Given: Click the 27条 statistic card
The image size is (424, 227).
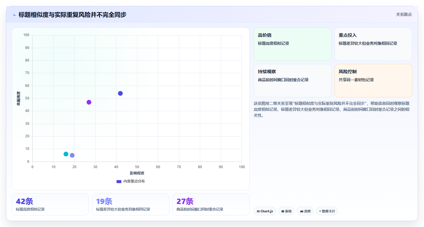Looking at the screenshot, I should 211,204.
